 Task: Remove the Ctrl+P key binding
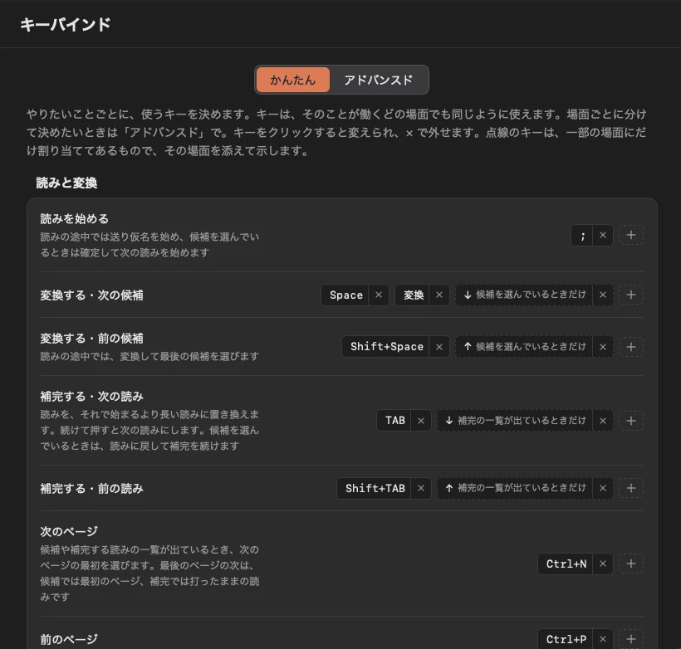tap(602, 639)
